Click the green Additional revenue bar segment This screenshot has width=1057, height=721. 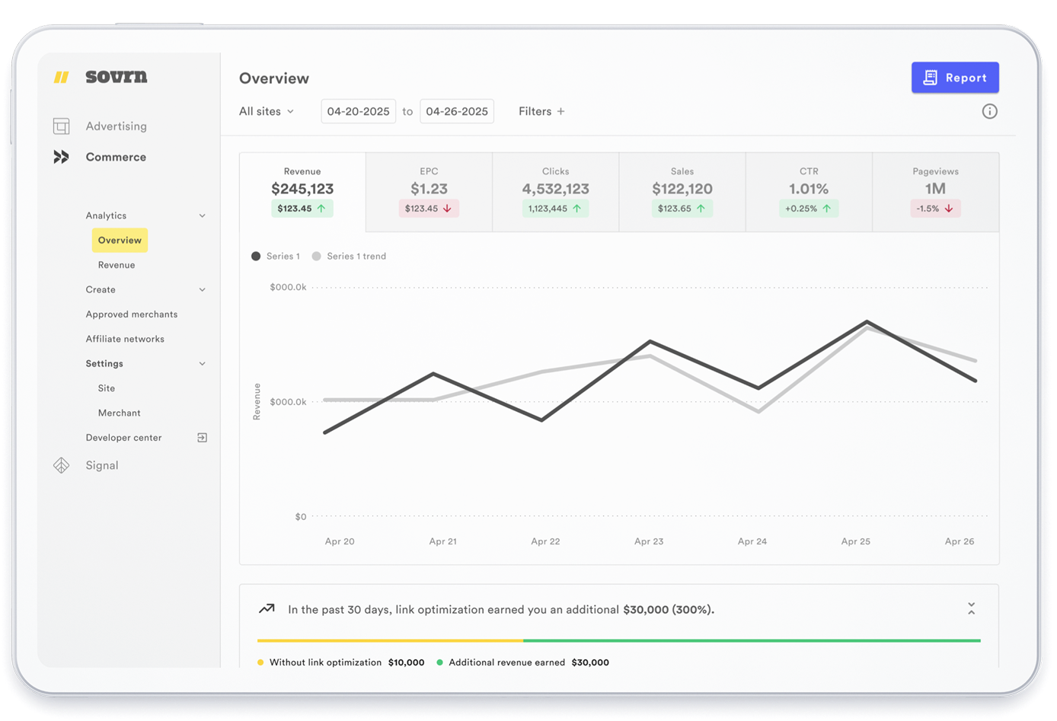point(752,640)
